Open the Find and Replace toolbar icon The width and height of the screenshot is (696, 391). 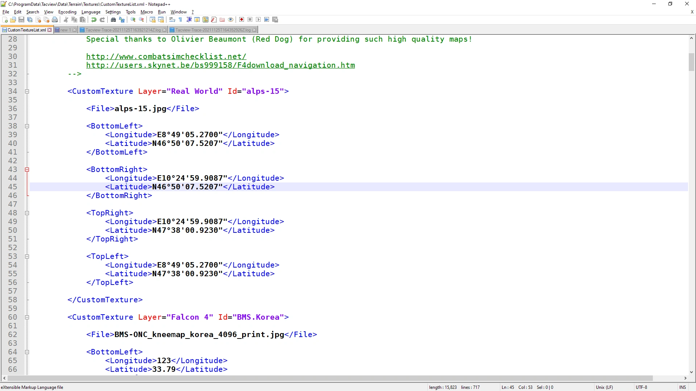[122, 20]
